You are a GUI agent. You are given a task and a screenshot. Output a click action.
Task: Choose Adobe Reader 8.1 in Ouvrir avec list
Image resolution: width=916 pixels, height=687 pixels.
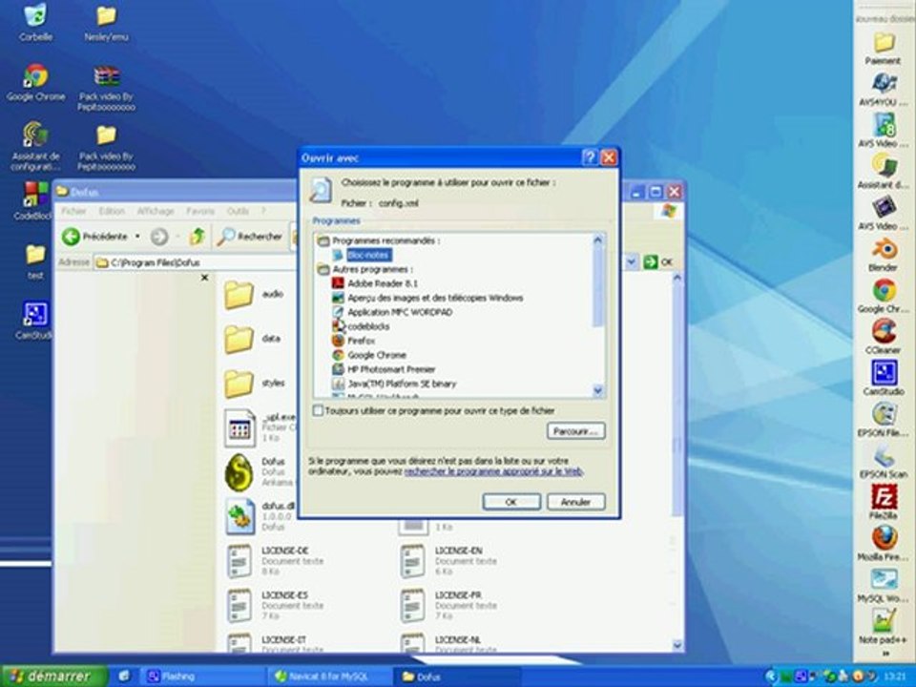pos(383,283)
